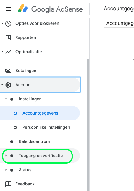Open the hamburger main menu
This screenshot has width=134, height=191.
9,9
